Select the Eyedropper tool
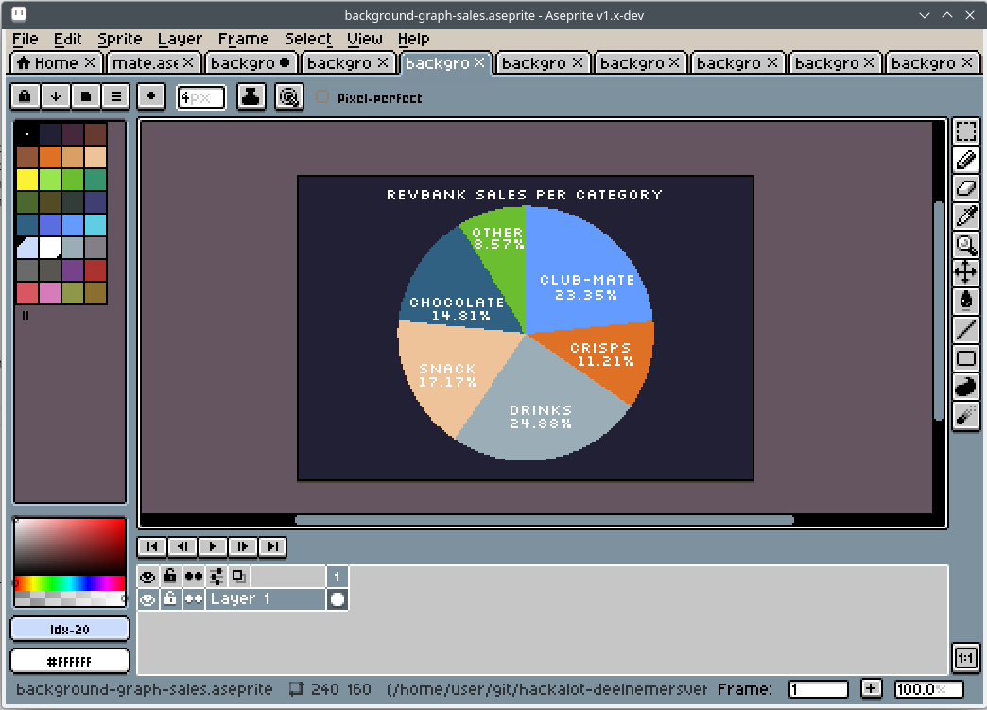 point(965,216)
